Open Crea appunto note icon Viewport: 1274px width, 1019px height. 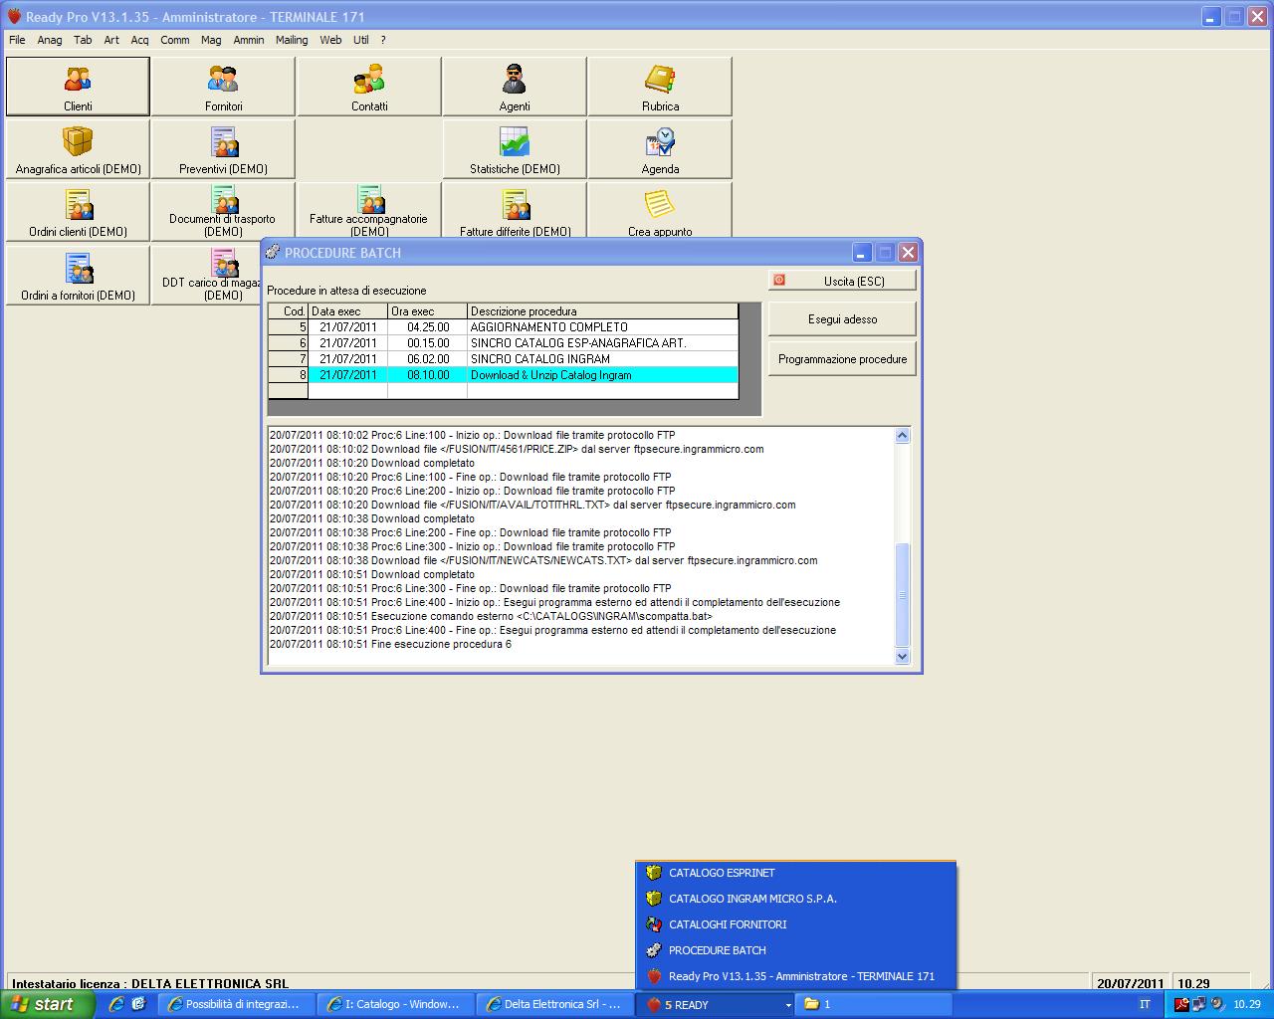coord(660,211)
